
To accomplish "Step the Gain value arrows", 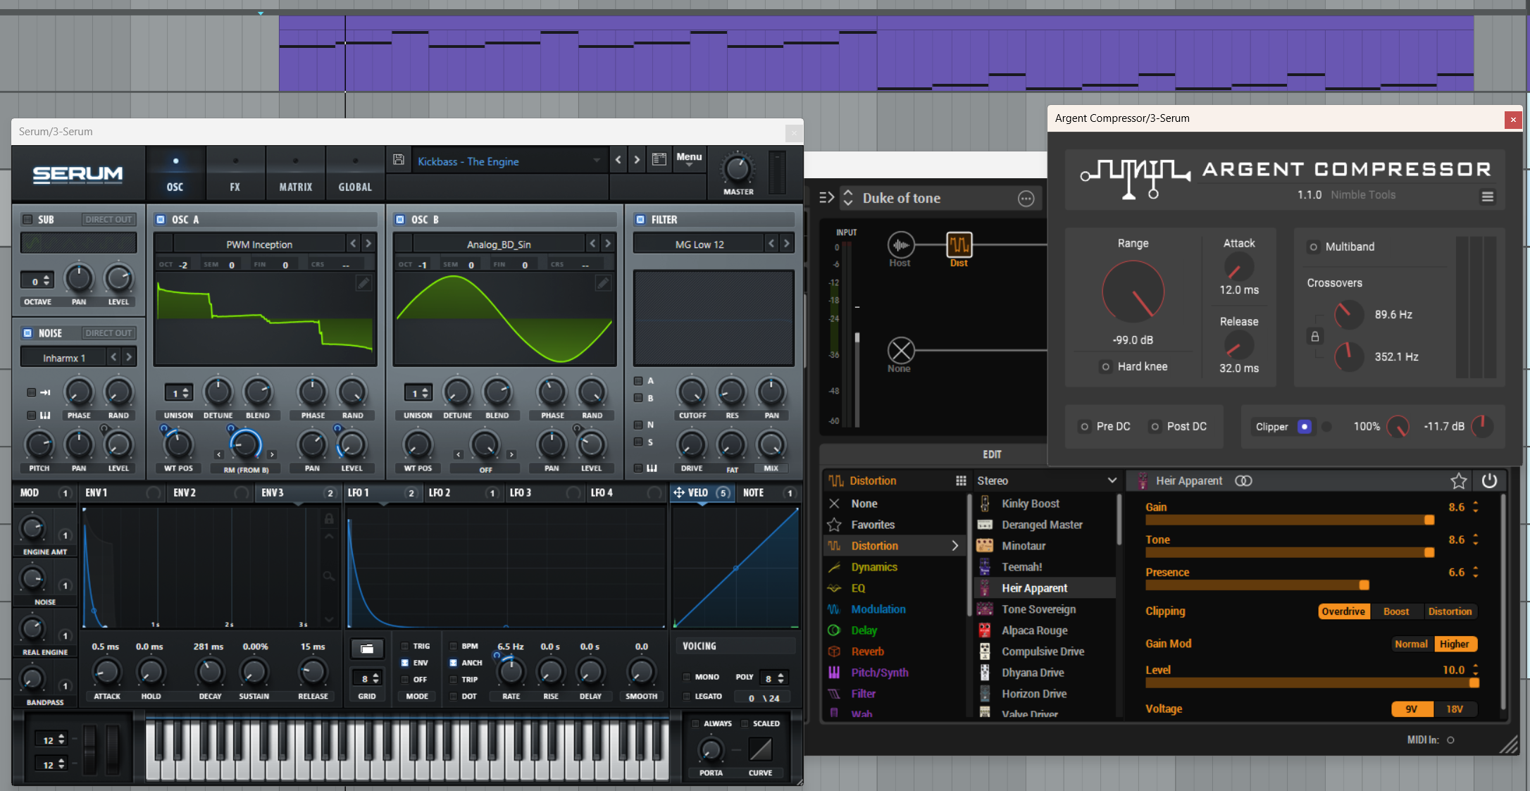I will click(1476, 507).
